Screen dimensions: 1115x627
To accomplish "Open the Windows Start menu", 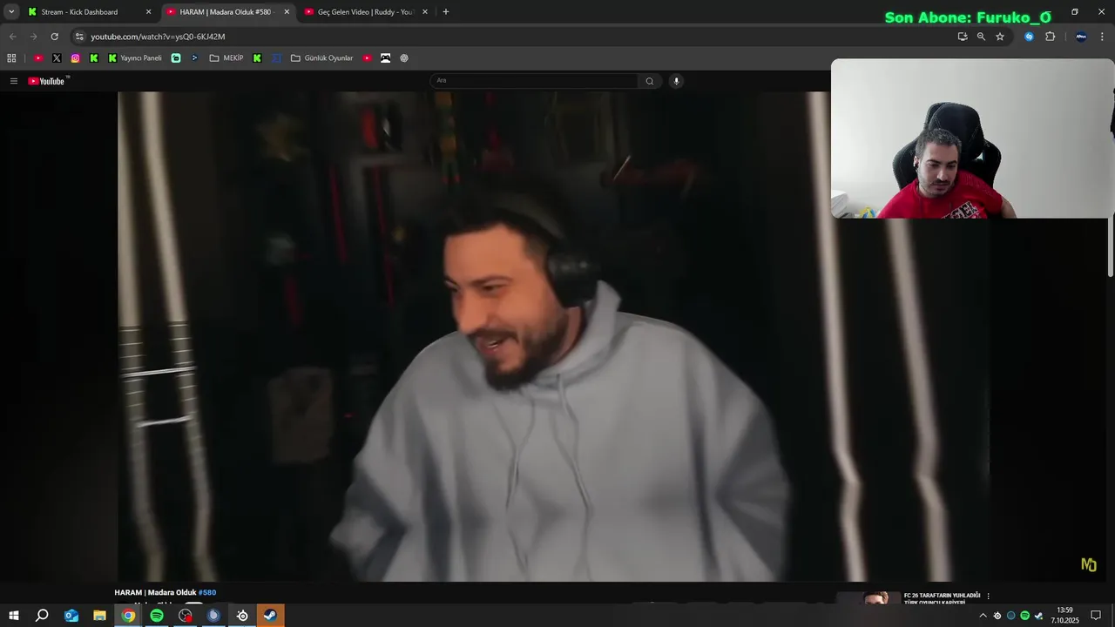I will 13,616.
